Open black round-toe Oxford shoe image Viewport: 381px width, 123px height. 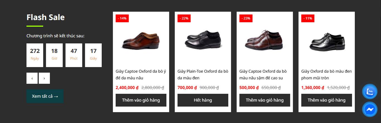coord(327,41)
